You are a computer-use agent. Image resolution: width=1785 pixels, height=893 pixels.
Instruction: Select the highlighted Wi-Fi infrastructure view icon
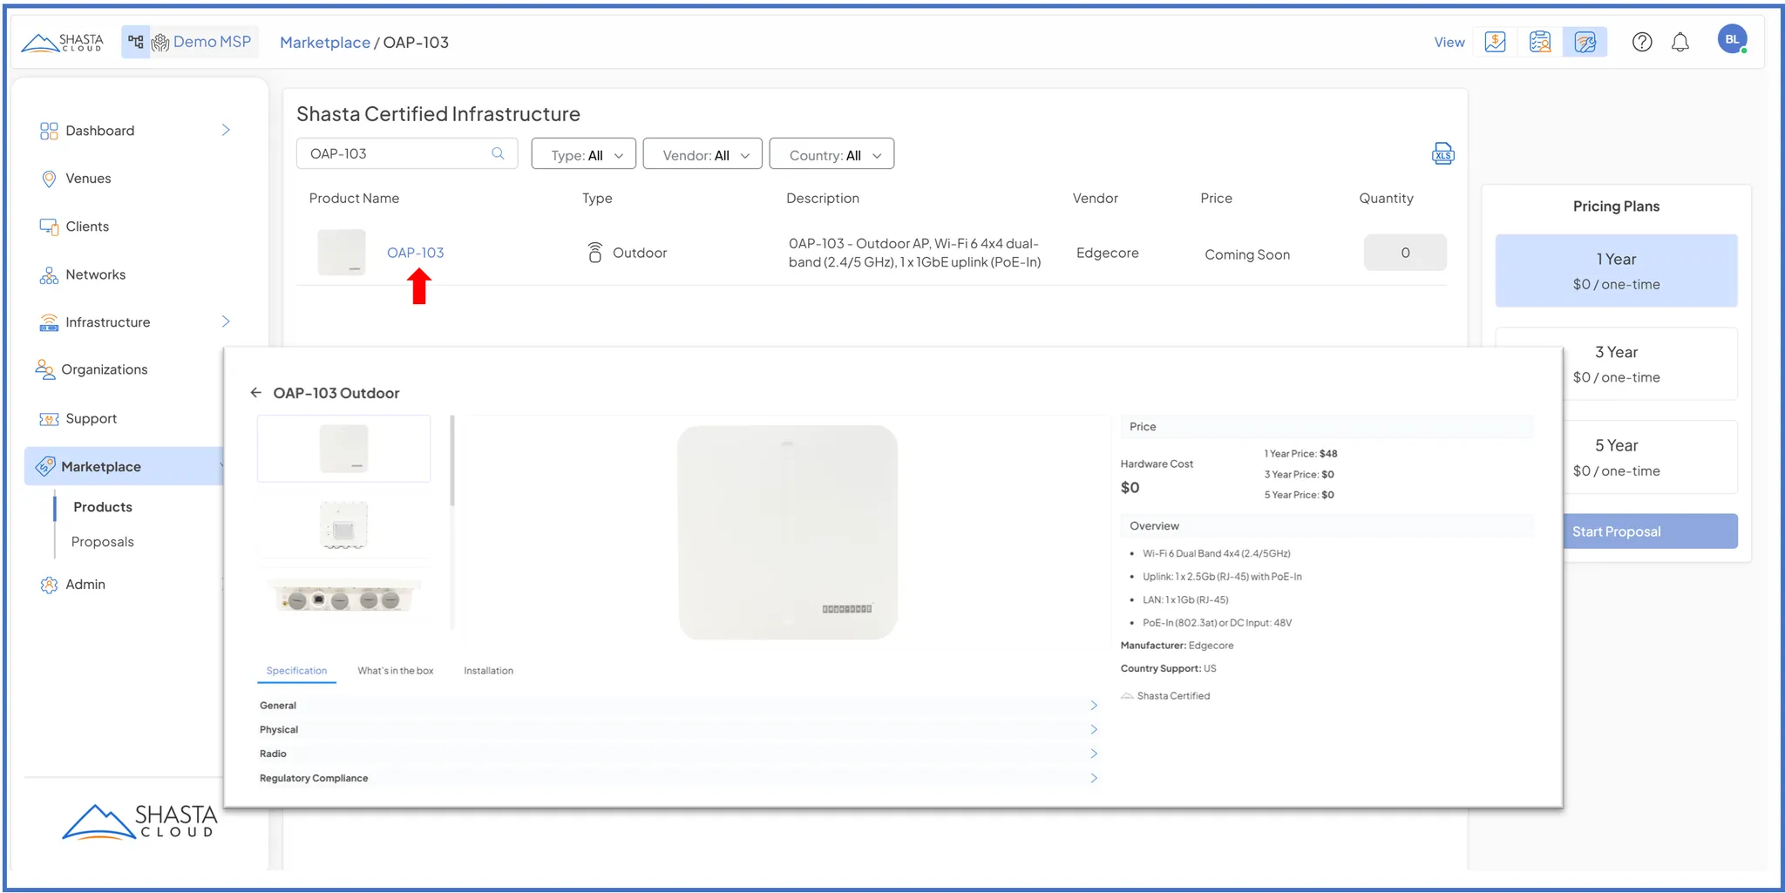(x=1585, y=42)
